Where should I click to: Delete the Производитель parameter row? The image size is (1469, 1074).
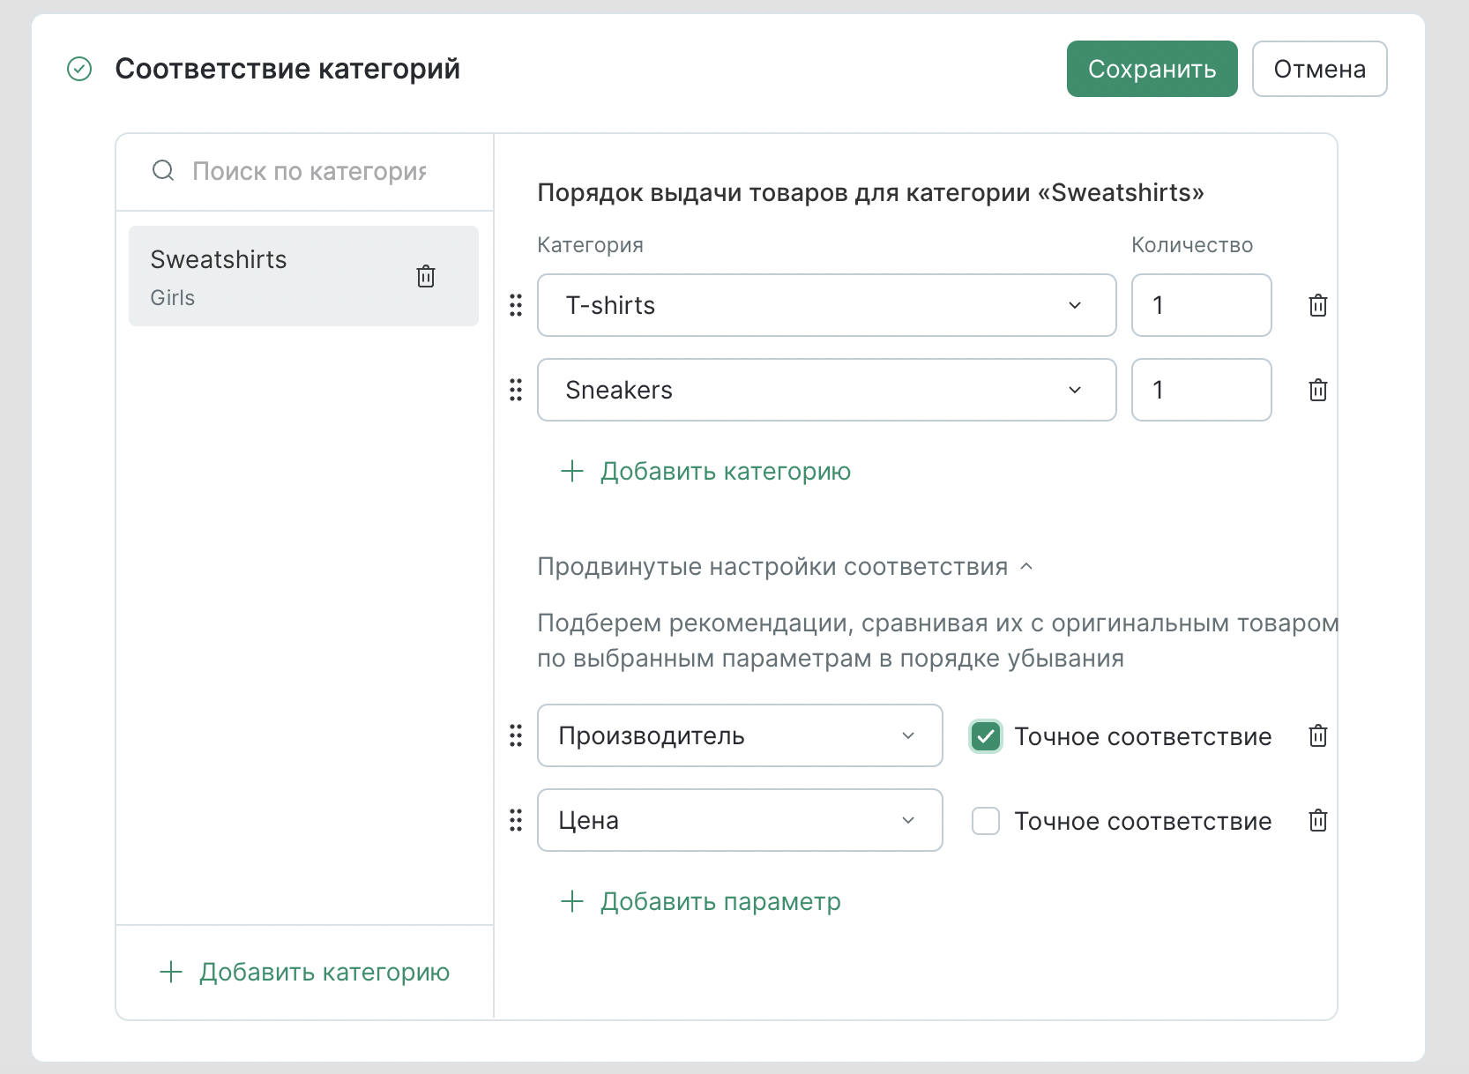click(x=1318, y=735)
